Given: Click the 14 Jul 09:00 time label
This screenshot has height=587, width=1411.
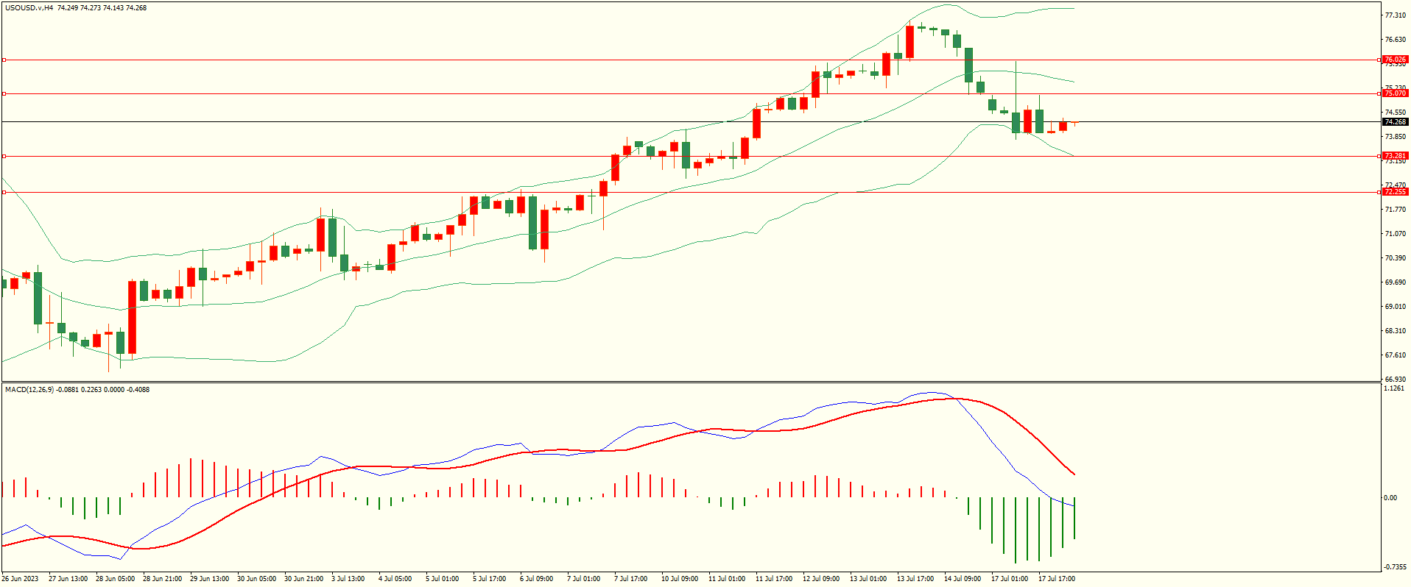Looking at the screenshot, I should coord(962,579).
